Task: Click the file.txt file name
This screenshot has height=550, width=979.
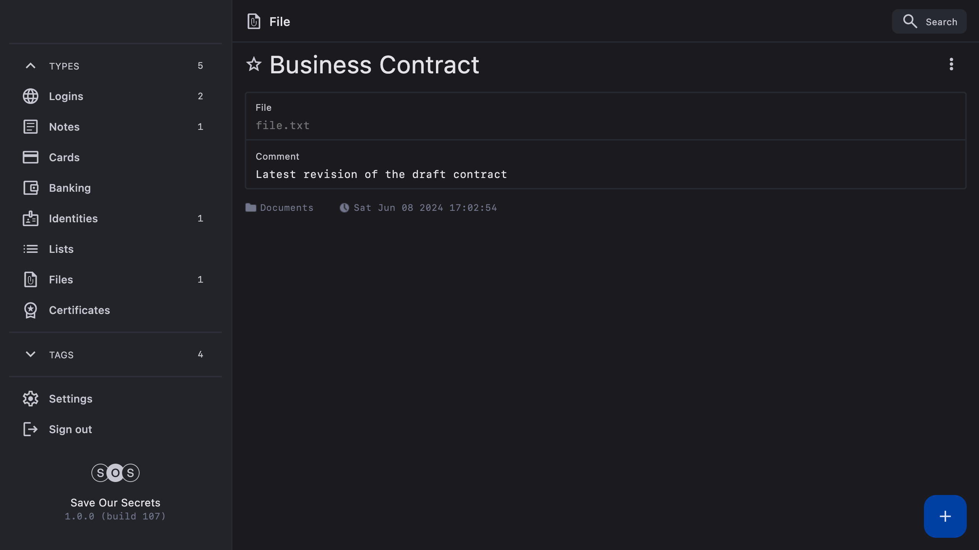Action: (283, 126)
